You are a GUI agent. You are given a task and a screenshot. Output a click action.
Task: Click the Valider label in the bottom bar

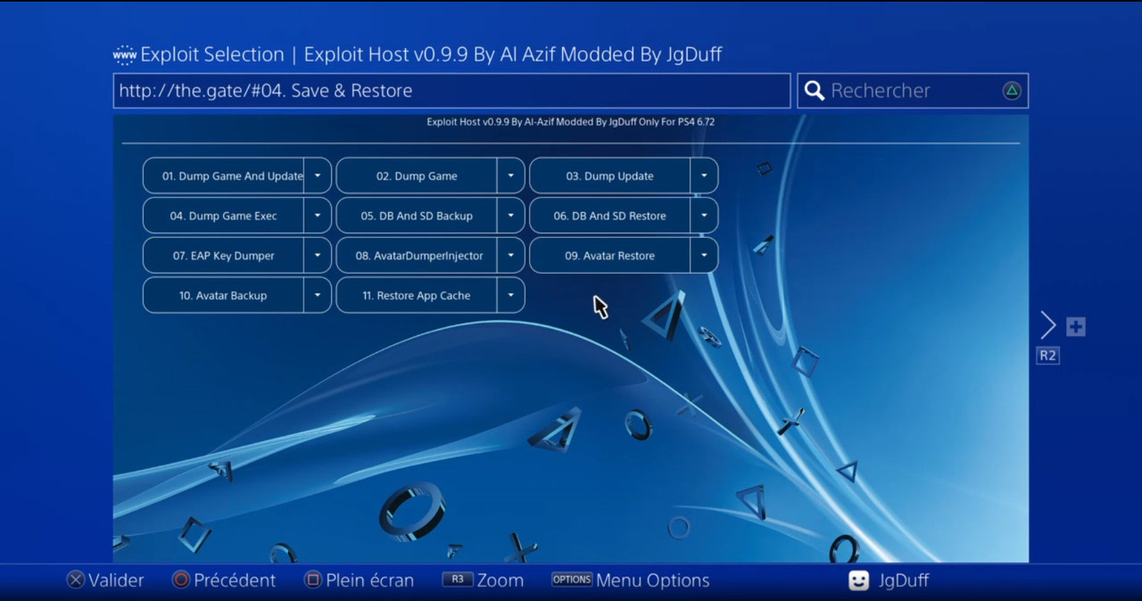click(x=116, y=580)
